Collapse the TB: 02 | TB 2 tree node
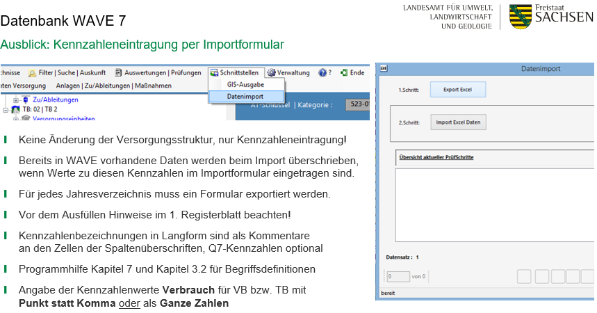Image resolution: width=597 pixels, height=313 pixels. click(x=6, y=110)
